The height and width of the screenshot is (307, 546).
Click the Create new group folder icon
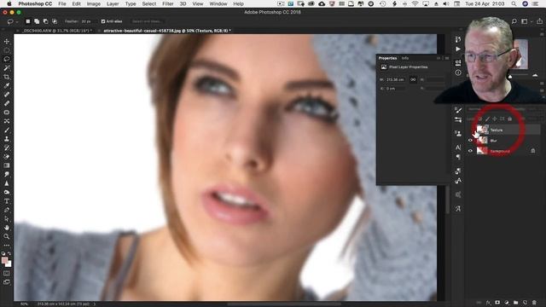tap(515, 303)
